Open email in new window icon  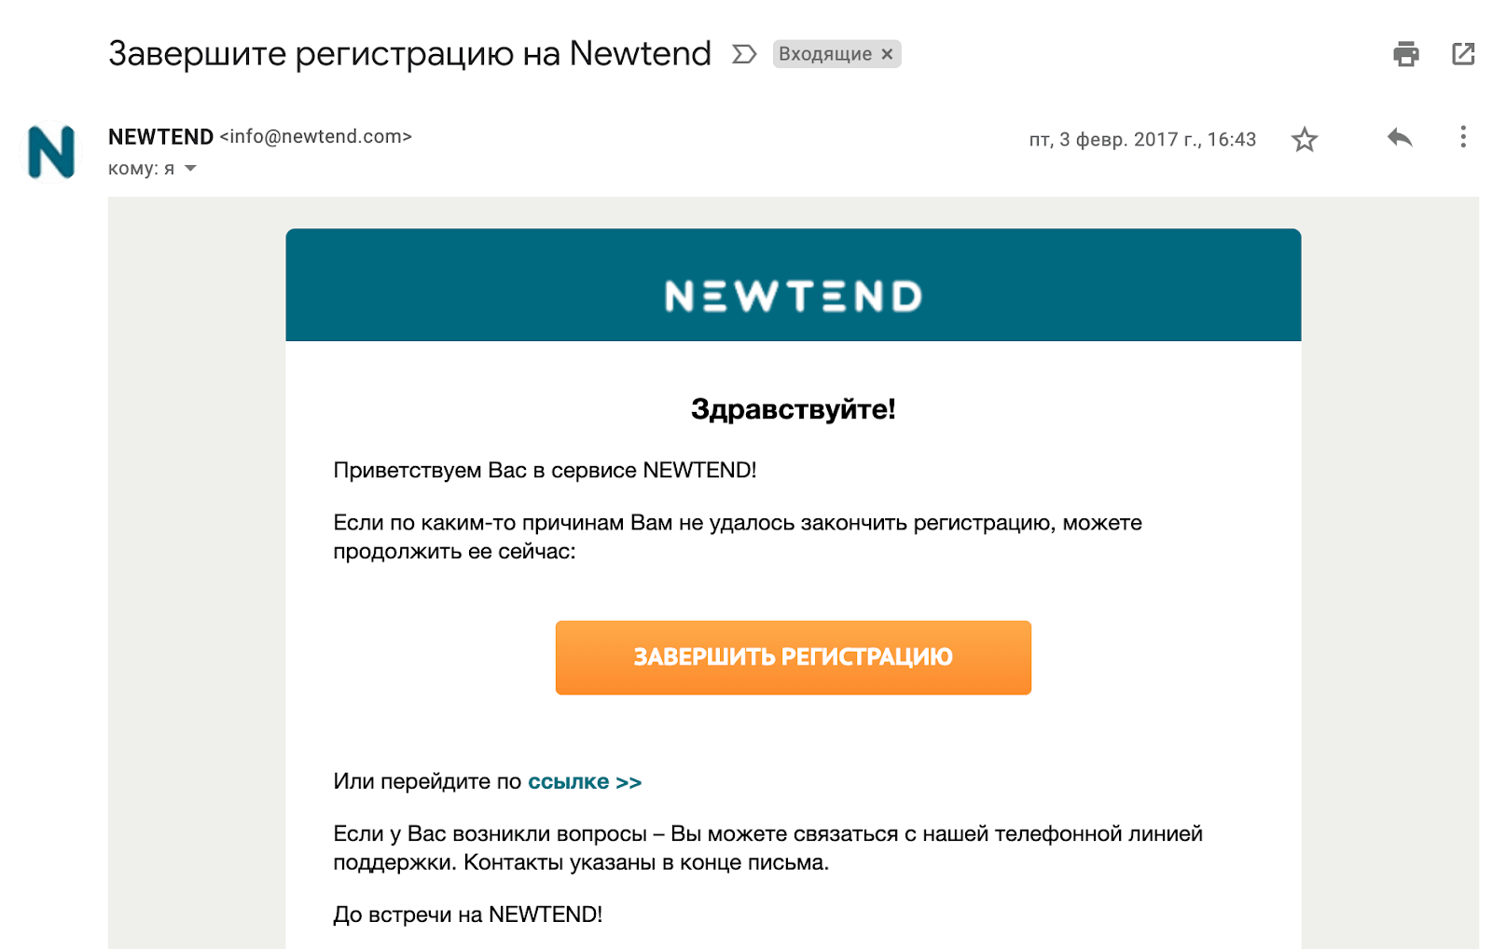pos(1463,54)
